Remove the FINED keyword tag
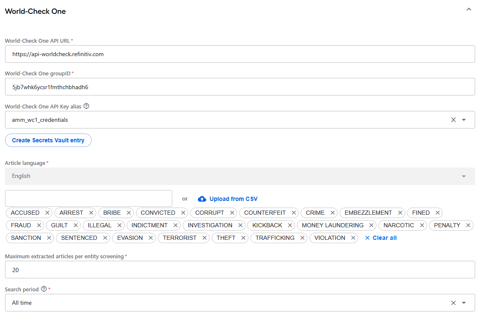 (438, 213)
